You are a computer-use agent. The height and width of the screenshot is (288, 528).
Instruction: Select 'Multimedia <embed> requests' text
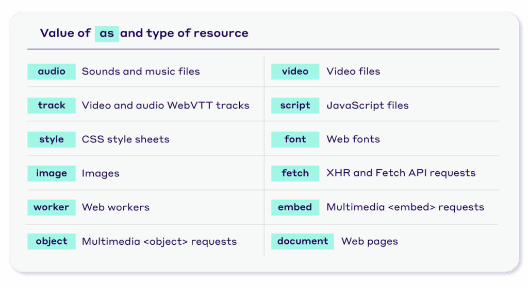[405, 207]
